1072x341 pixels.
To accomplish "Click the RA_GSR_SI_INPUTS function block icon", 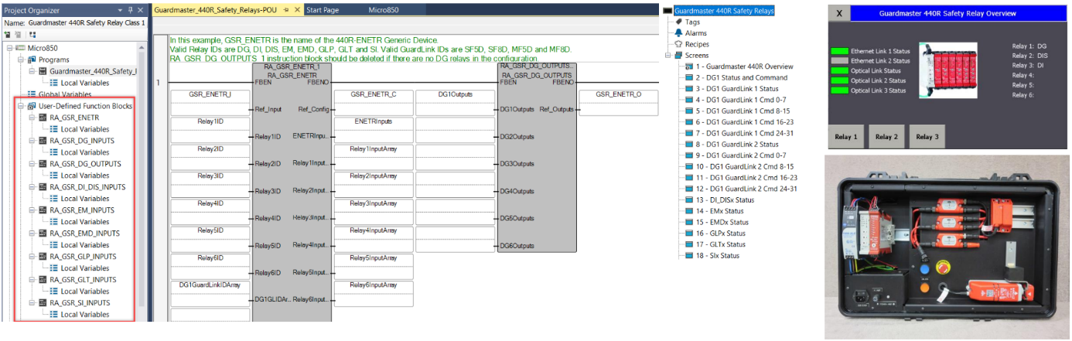I will pos(43,303).
